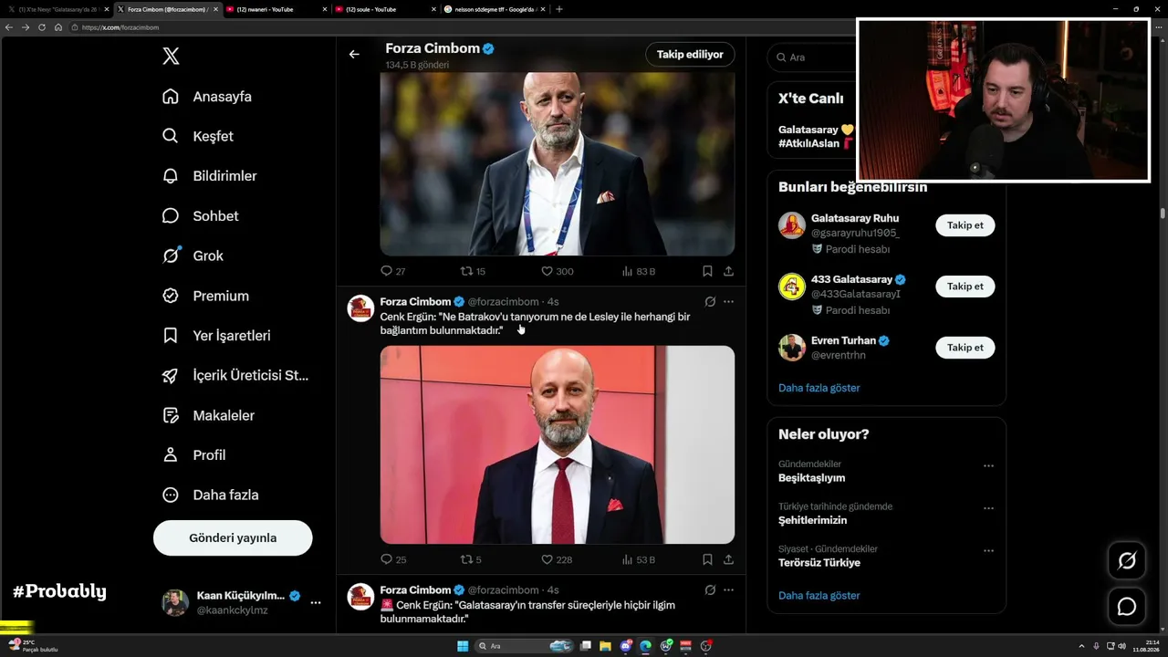This screenshot has width=1168, height=657.
Task: Open the Windows Start menu
Action: 463,646
